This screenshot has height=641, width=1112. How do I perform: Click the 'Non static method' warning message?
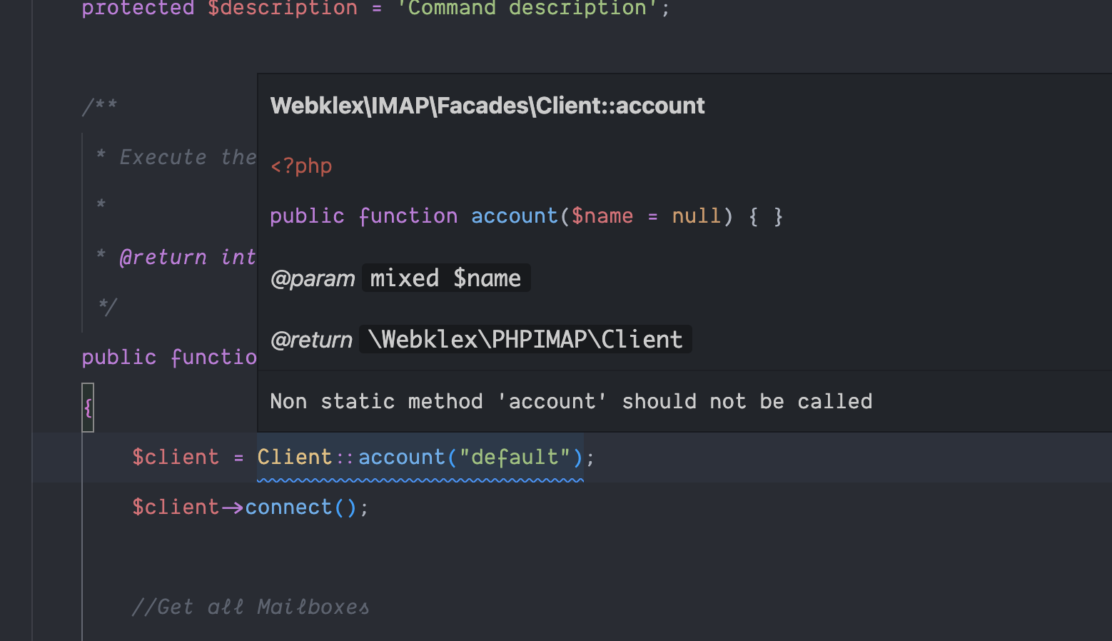pos(571,401)
